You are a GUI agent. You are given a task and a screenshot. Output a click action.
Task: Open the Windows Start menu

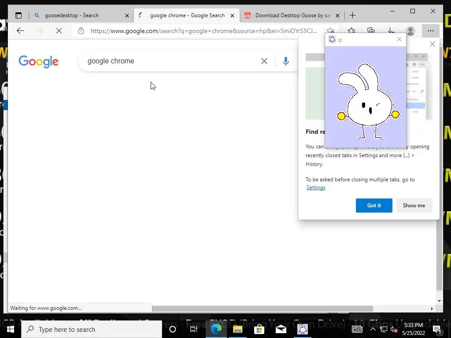tap(11, 329)
